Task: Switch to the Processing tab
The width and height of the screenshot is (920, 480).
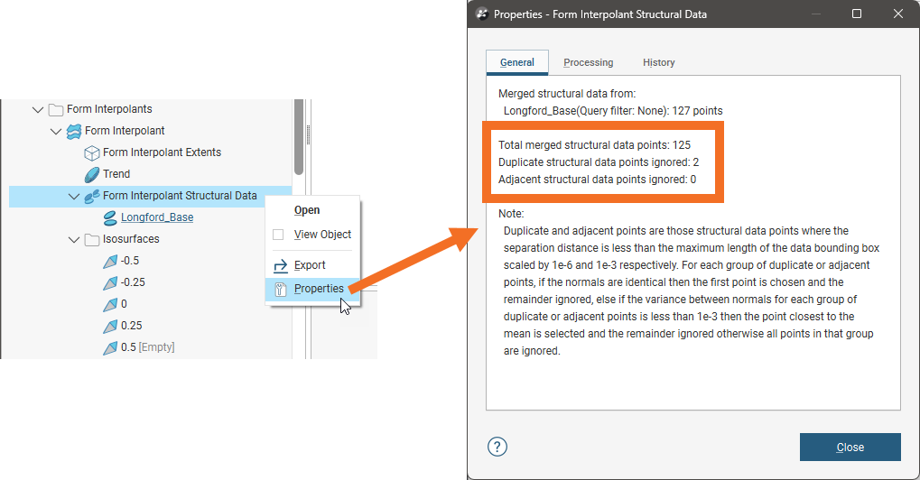Action: (589, 62)
